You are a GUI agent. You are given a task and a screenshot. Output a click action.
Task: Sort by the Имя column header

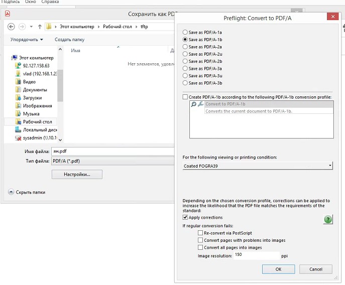click(x=75, y=51)
